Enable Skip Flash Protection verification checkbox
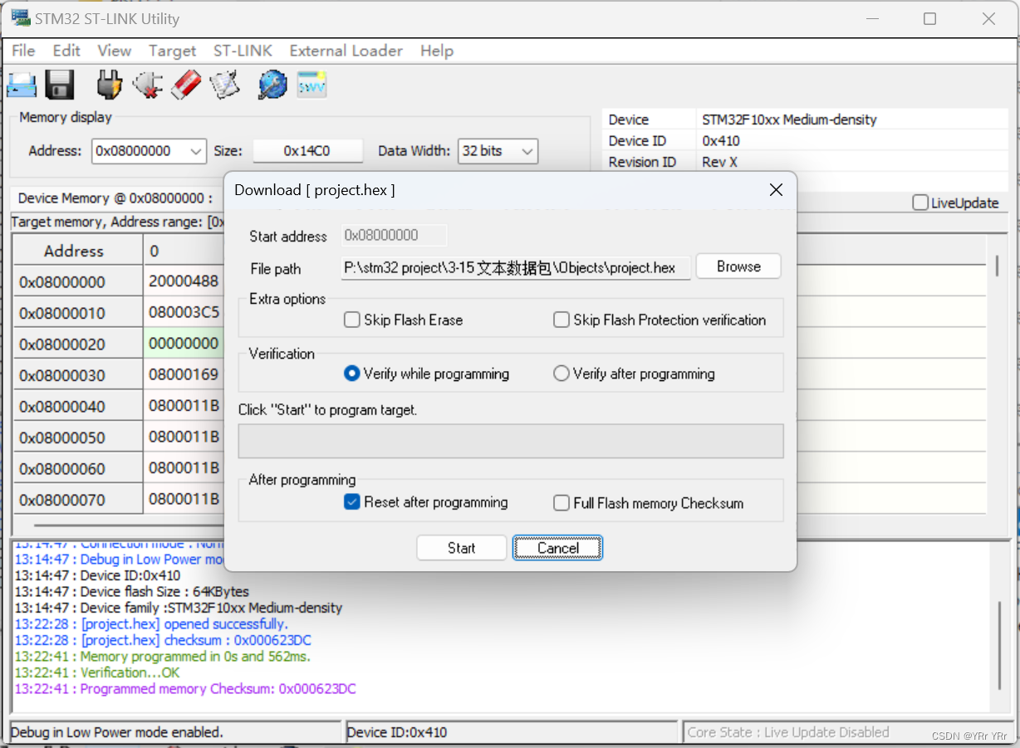The height and width of the screenshot is (748, 1020). 561,320
